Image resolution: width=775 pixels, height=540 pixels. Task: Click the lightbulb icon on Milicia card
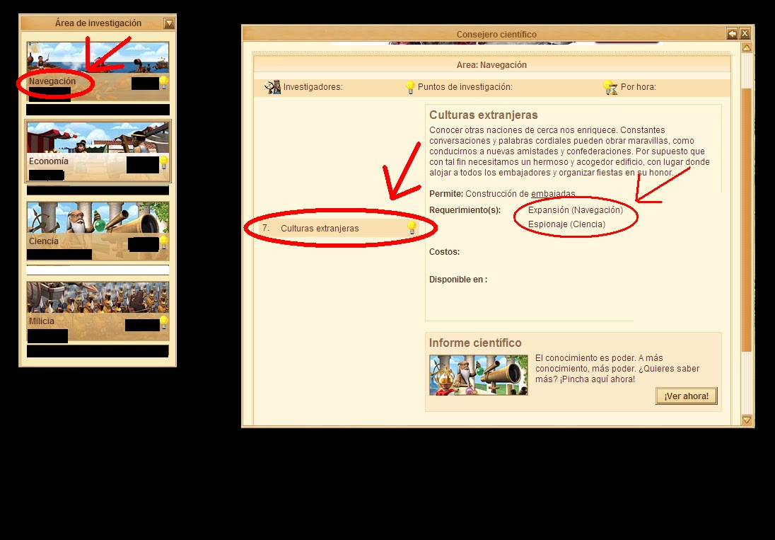coord(164,323)
